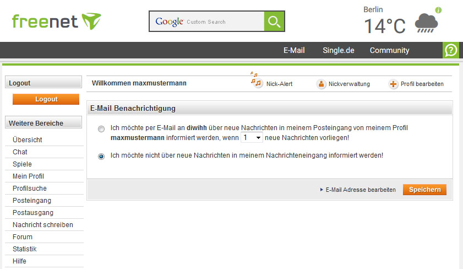The height and width of the screenshot is (269, 463).
Task: Click the Speichern button
Action: pos(424,190)
